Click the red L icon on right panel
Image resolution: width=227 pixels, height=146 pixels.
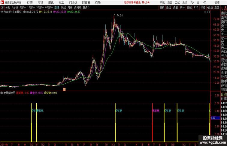pyautogui.click(x=222, y=8)
